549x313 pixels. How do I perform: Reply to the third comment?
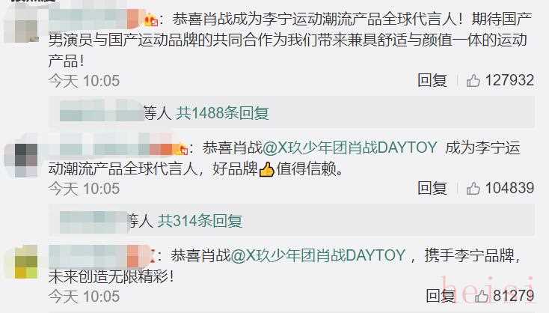tap(441, 297)
